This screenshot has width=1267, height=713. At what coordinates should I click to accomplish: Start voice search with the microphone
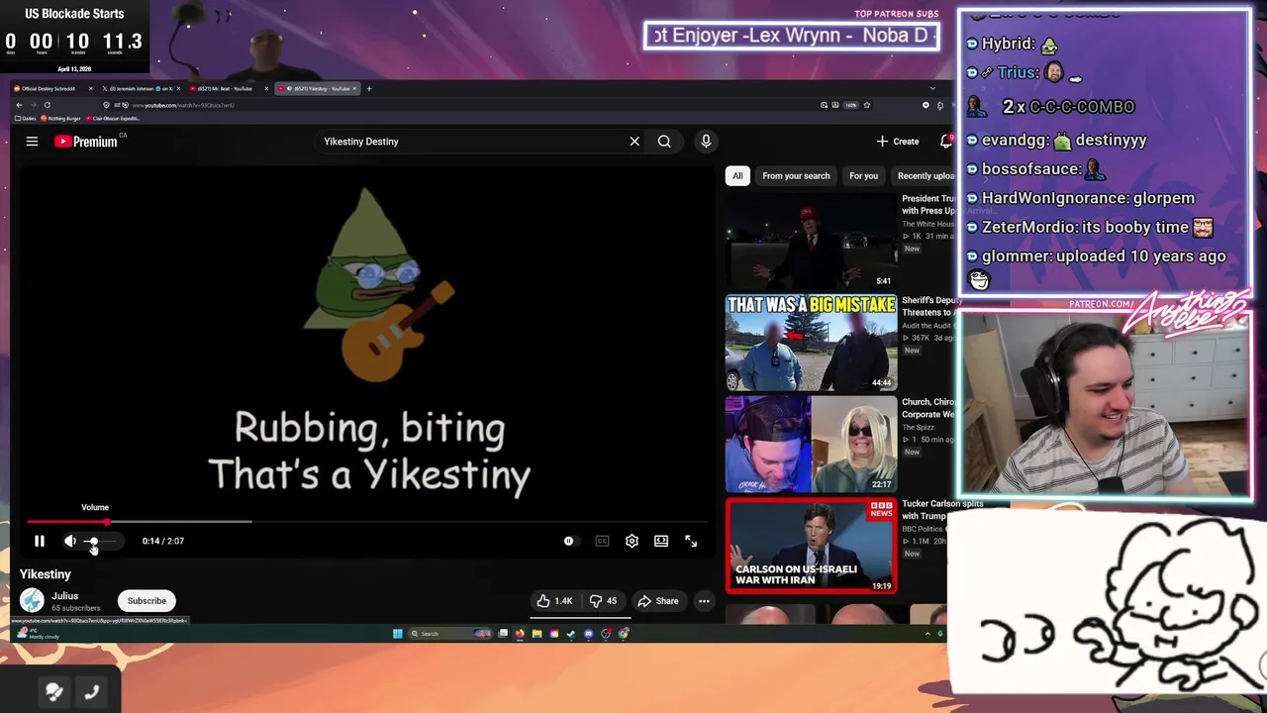click(706, 142)
